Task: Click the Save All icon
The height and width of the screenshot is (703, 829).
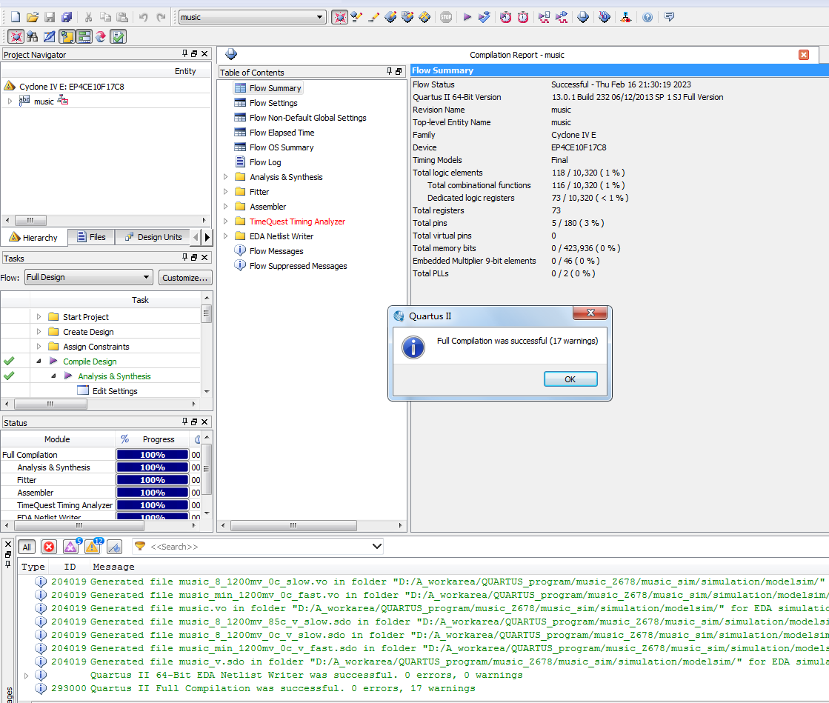Action: (x=67, y=17)
